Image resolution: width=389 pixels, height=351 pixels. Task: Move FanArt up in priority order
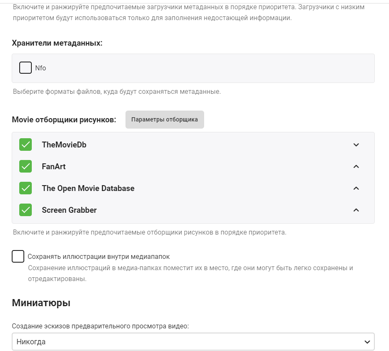tap(356, 167)
